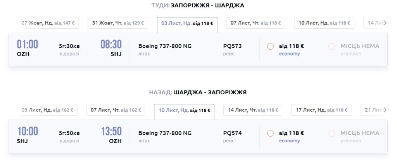
Task: Click flight number PQ573 in outbound card
Action: tap(232, 46)
